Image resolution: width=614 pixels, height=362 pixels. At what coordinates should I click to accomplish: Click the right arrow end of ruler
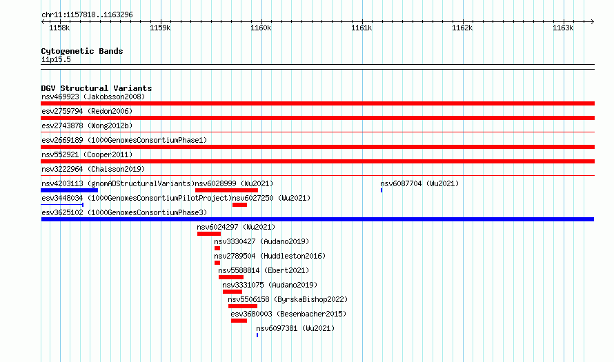tap(593, 22)
